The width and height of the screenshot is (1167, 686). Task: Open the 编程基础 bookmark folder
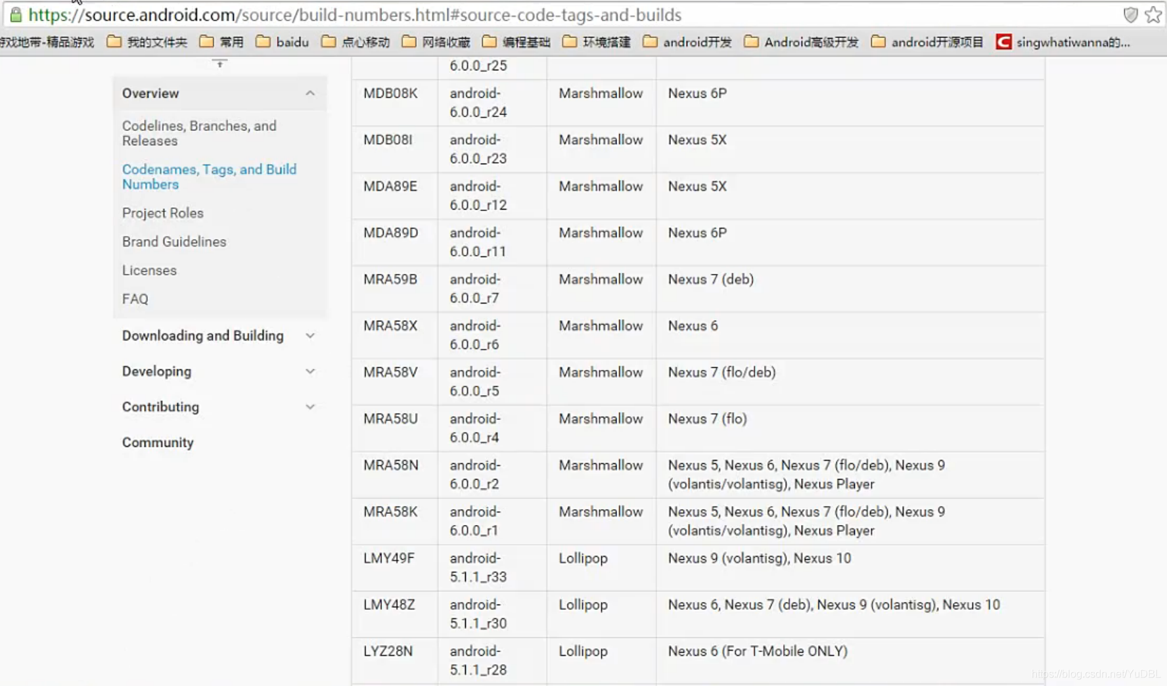coord(516,42)
